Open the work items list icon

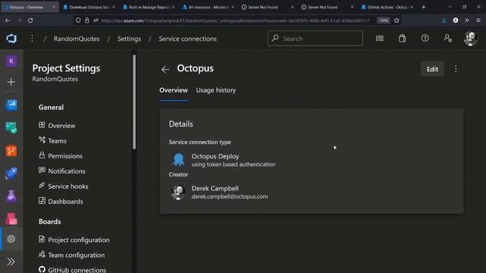380,39
